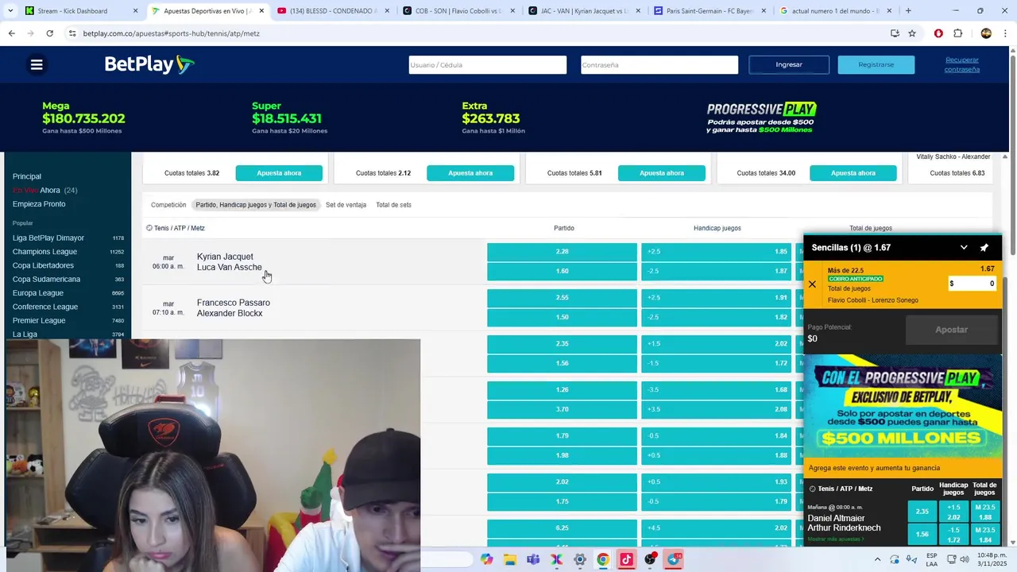Click Mostrar más apuestas link
Image resolution: width=1017 pixels, height=572 pixels.
click(x=835, y=539)
